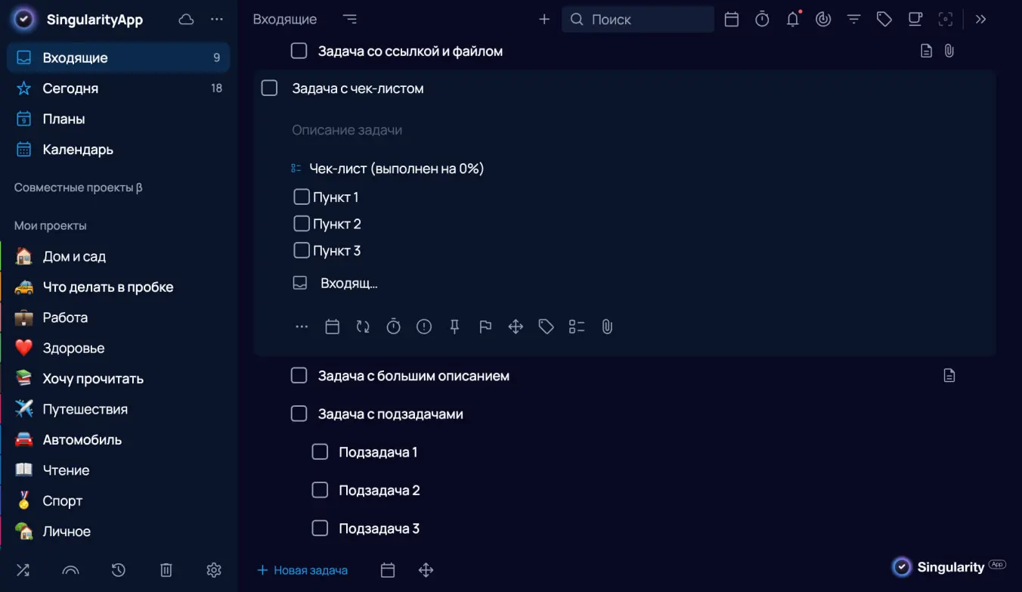The image size is (1022, 592).
Task: Click the repeat icon in task toolbar
Action: coord(363,327)
